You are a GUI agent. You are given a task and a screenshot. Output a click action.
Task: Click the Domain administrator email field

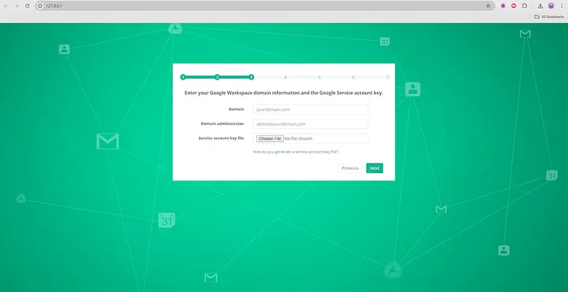pos(310,124)
